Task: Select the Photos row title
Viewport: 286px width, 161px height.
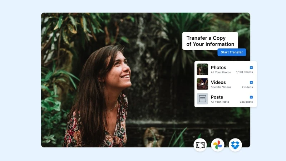Action: coord(218,68)
